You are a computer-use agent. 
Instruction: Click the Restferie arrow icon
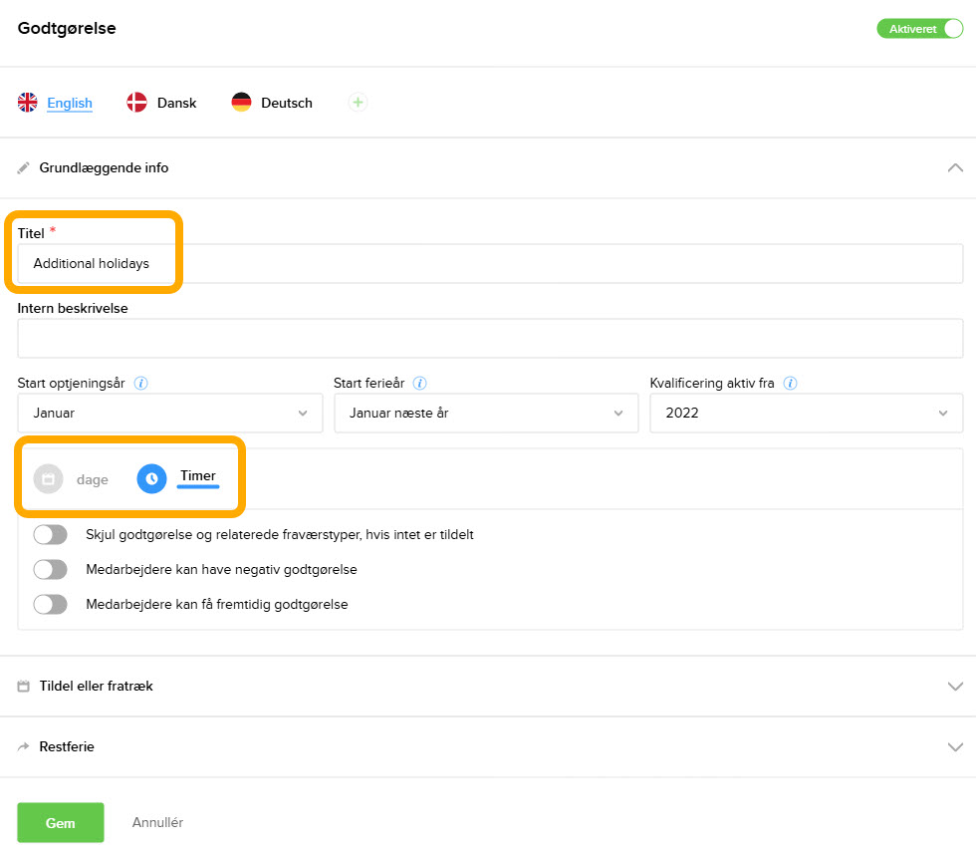tap(24, 747)
